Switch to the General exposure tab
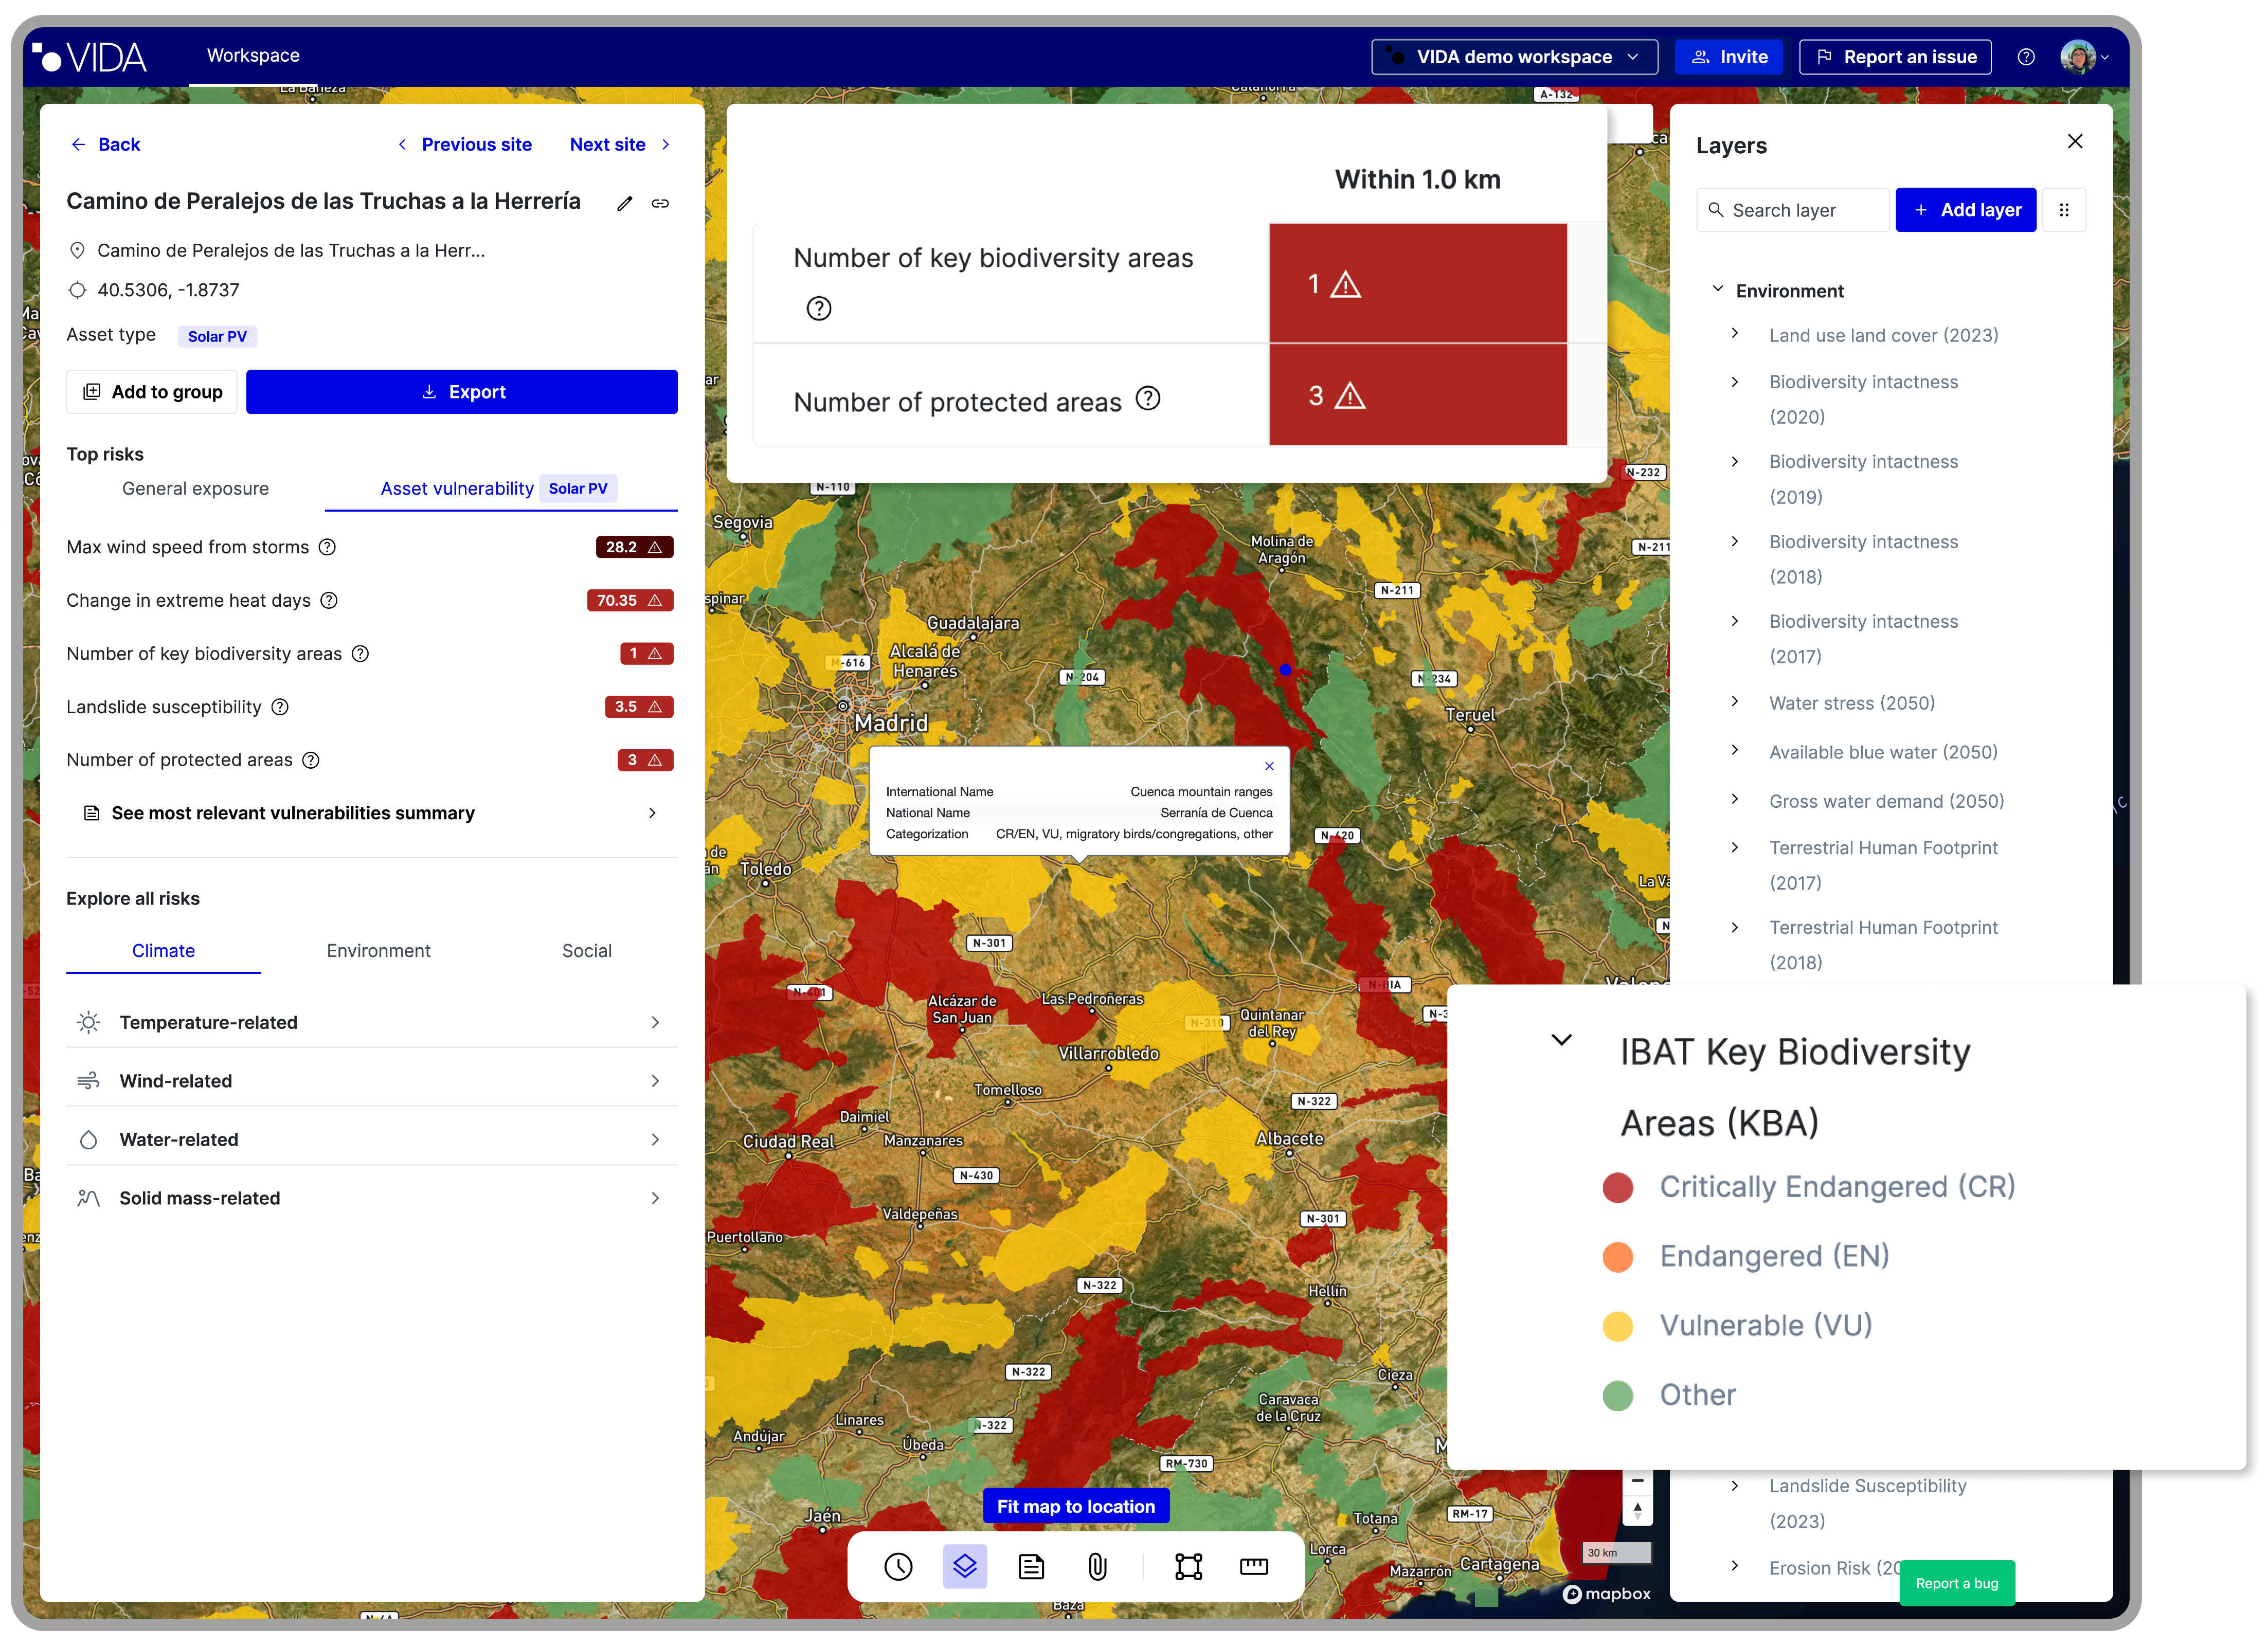The height and width of the screenshot is (1646, 2268). click(x=195, y=489)
